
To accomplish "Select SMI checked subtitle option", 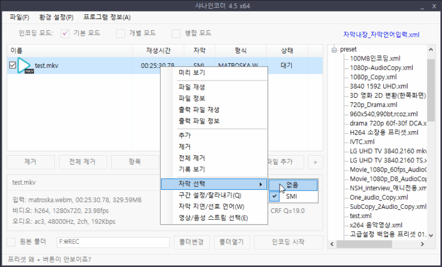I will tap(293, 196).
